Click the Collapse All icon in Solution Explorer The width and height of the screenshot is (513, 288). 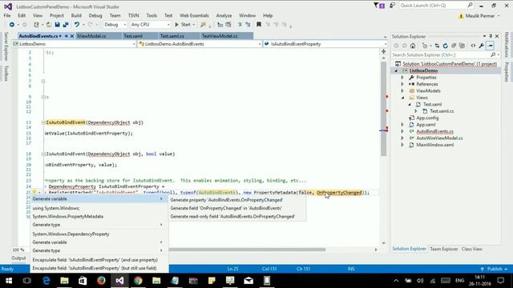click(x=454, y=46)
